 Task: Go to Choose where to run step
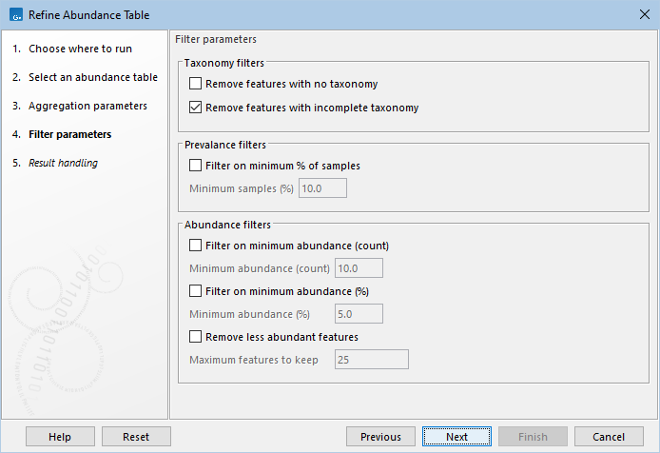pyautogui.click(x=80, y=49)
